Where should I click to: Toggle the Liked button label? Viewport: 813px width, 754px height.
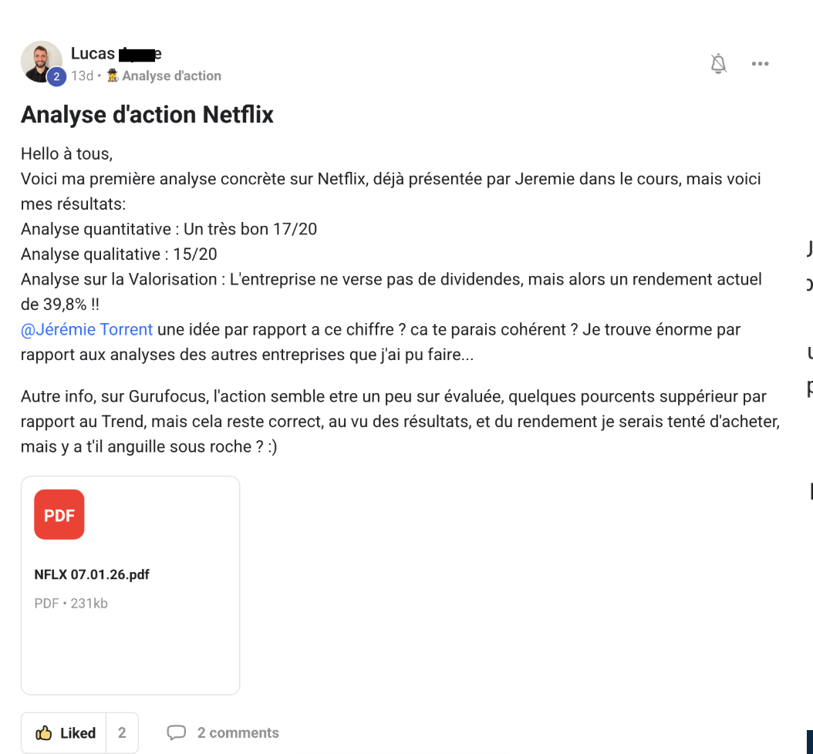click(78, 733)
